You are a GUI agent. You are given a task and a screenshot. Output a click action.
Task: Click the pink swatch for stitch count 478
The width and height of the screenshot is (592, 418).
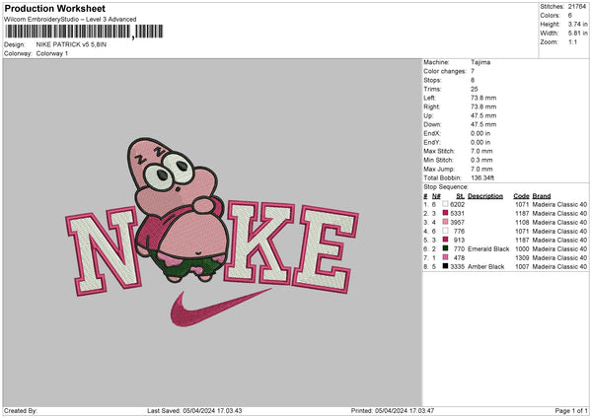coord(445,257)
